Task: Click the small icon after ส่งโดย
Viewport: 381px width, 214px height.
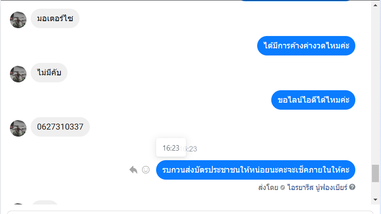Action: coord(283,188)
